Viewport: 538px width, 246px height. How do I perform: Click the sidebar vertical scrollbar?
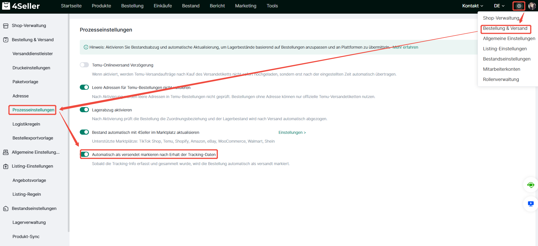(x=68, y=123)
